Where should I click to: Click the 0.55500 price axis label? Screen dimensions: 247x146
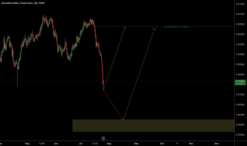click(240, 125)
